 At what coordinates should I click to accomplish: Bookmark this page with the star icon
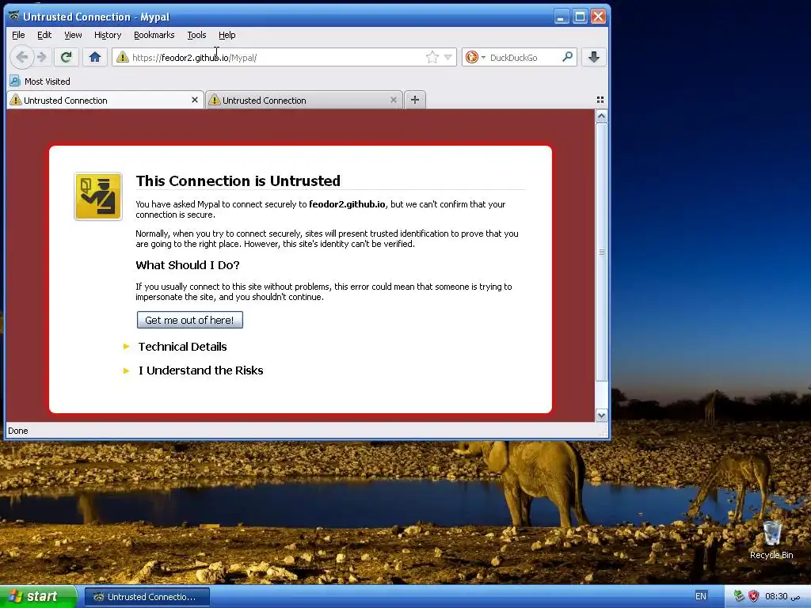click(x=432, y=57)
